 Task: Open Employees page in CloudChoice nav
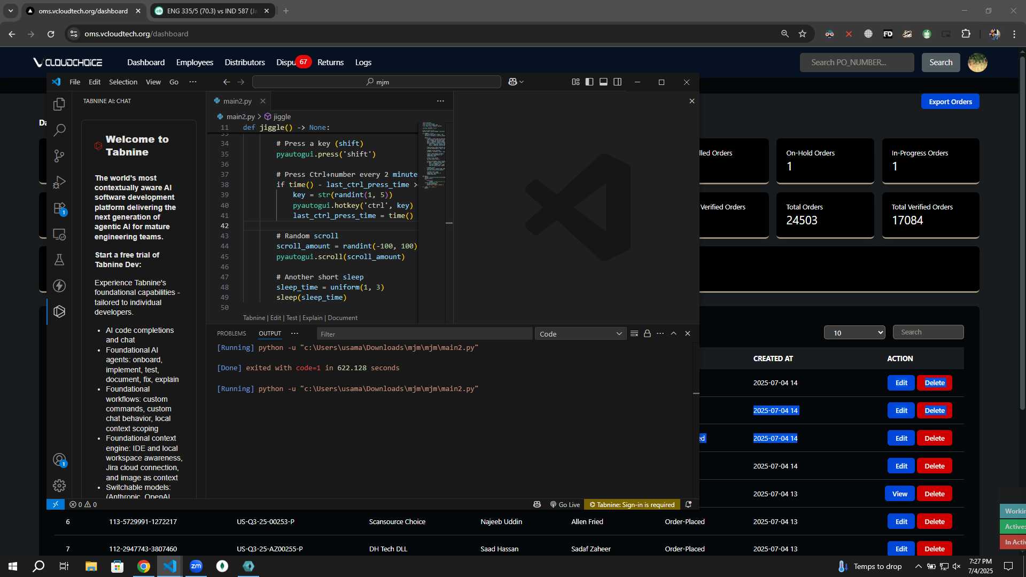(x=195, y=63)
